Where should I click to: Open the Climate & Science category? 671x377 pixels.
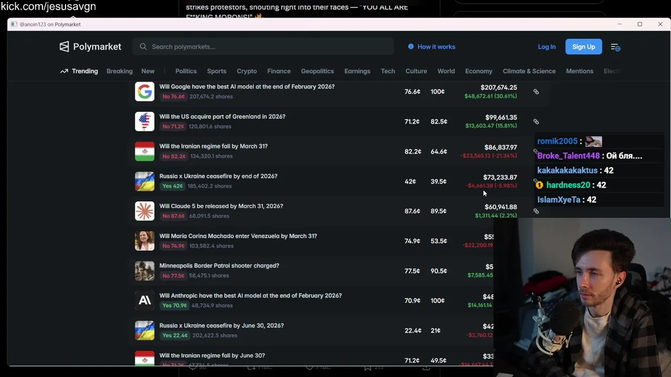coord(529,71)
